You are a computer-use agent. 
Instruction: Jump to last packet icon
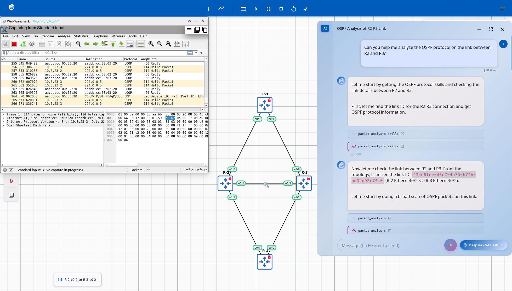click(122, 44)
